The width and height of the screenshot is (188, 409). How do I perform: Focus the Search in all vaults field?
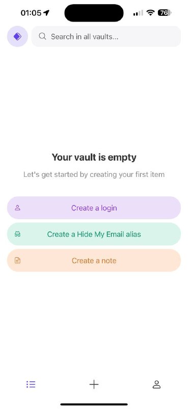pyautogui.click(x=106, y=36)
